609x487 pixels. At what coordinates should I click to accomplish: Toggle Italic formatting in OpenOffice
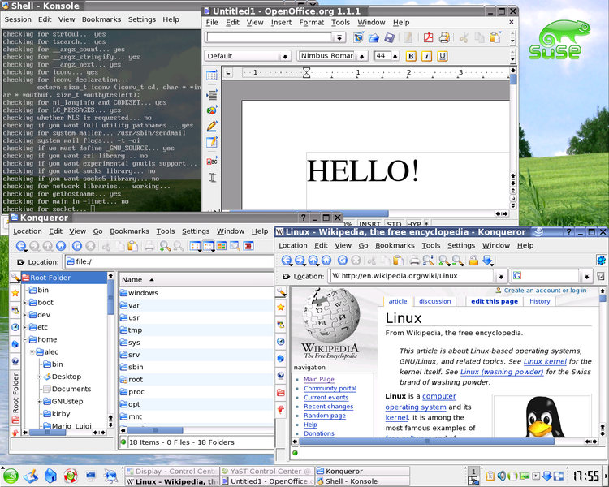tap(426, 56)
